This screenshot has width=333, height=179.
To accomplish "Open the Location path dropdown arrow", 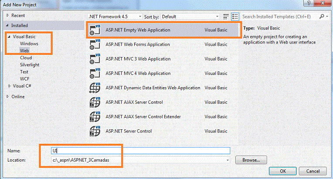I will pos(228,160).
